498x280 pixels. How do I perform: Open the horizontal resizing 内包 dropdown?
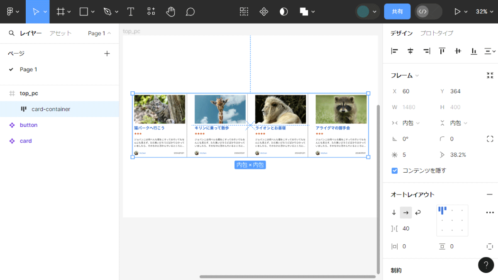[x=411, y=123]
